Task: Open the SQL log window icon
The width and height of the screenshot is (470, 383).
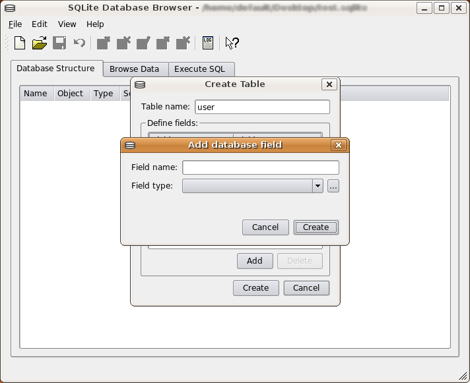Action: click(208, 44)
